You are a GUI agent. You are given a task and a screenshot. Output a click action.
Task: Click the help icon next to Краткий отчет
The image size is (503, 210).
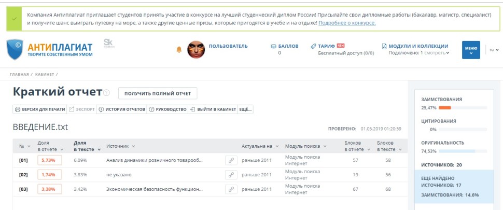[x=106, y=93]
